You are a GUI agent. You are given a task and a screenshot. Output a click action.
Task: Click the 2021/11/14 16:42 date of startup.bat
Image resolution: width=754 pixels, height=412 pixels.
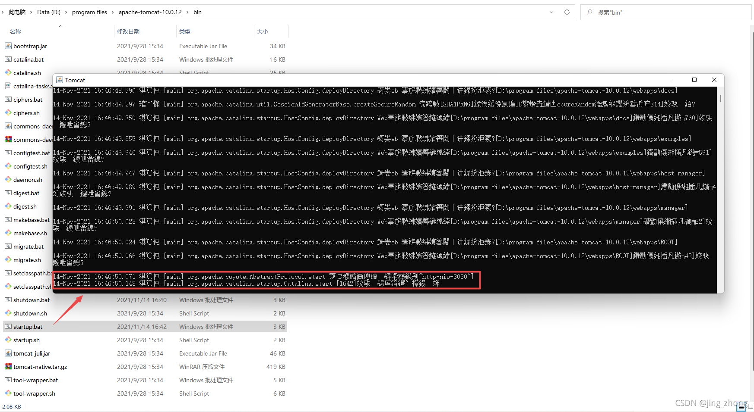[x=142, y=327]
